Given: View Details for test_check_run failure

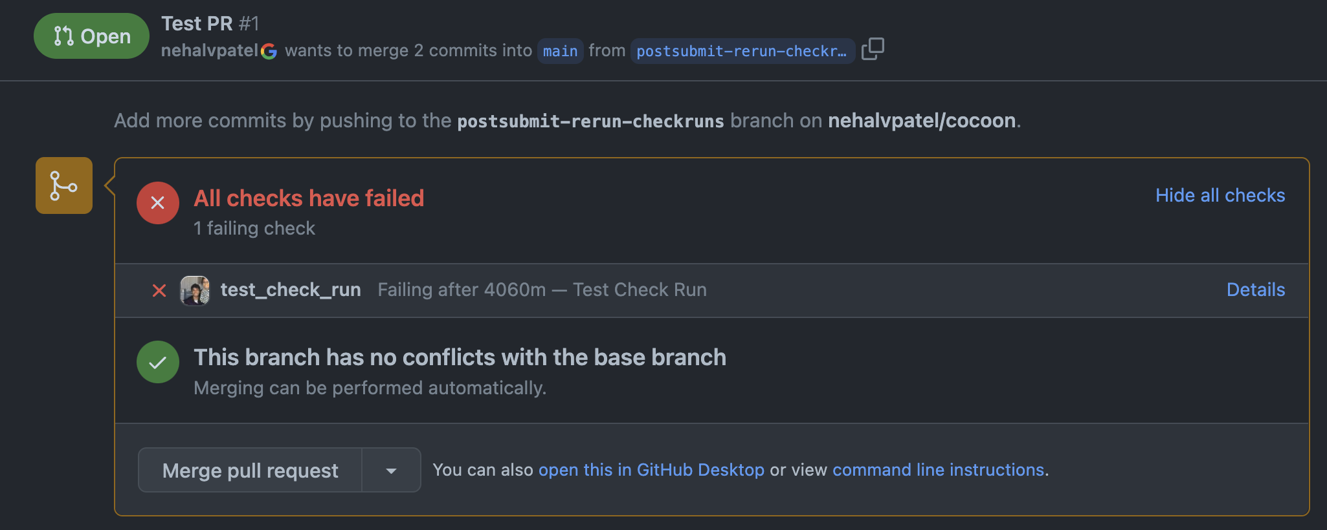Looking at the screenshot, I should coord(1255,290).
